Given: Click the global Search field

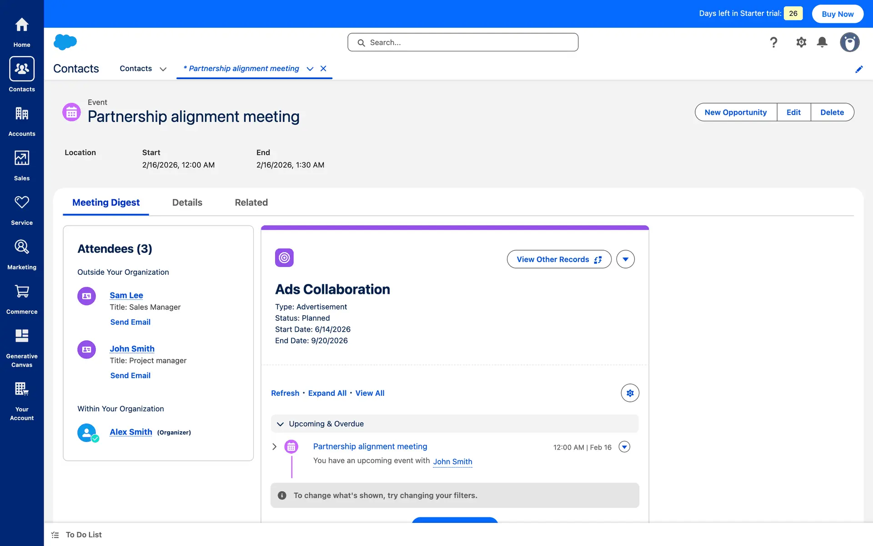Looking at the screenshot, I should click(463, 42).
